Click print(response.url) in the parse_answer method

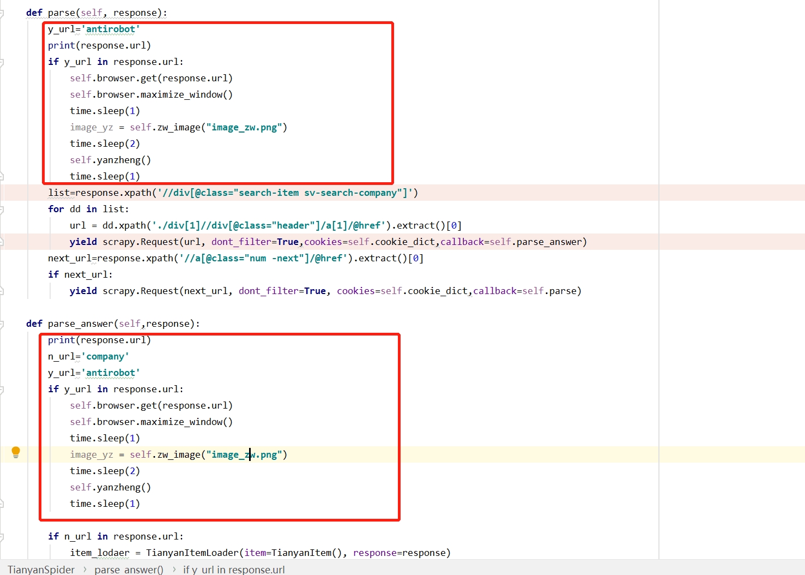click(99, 340)
